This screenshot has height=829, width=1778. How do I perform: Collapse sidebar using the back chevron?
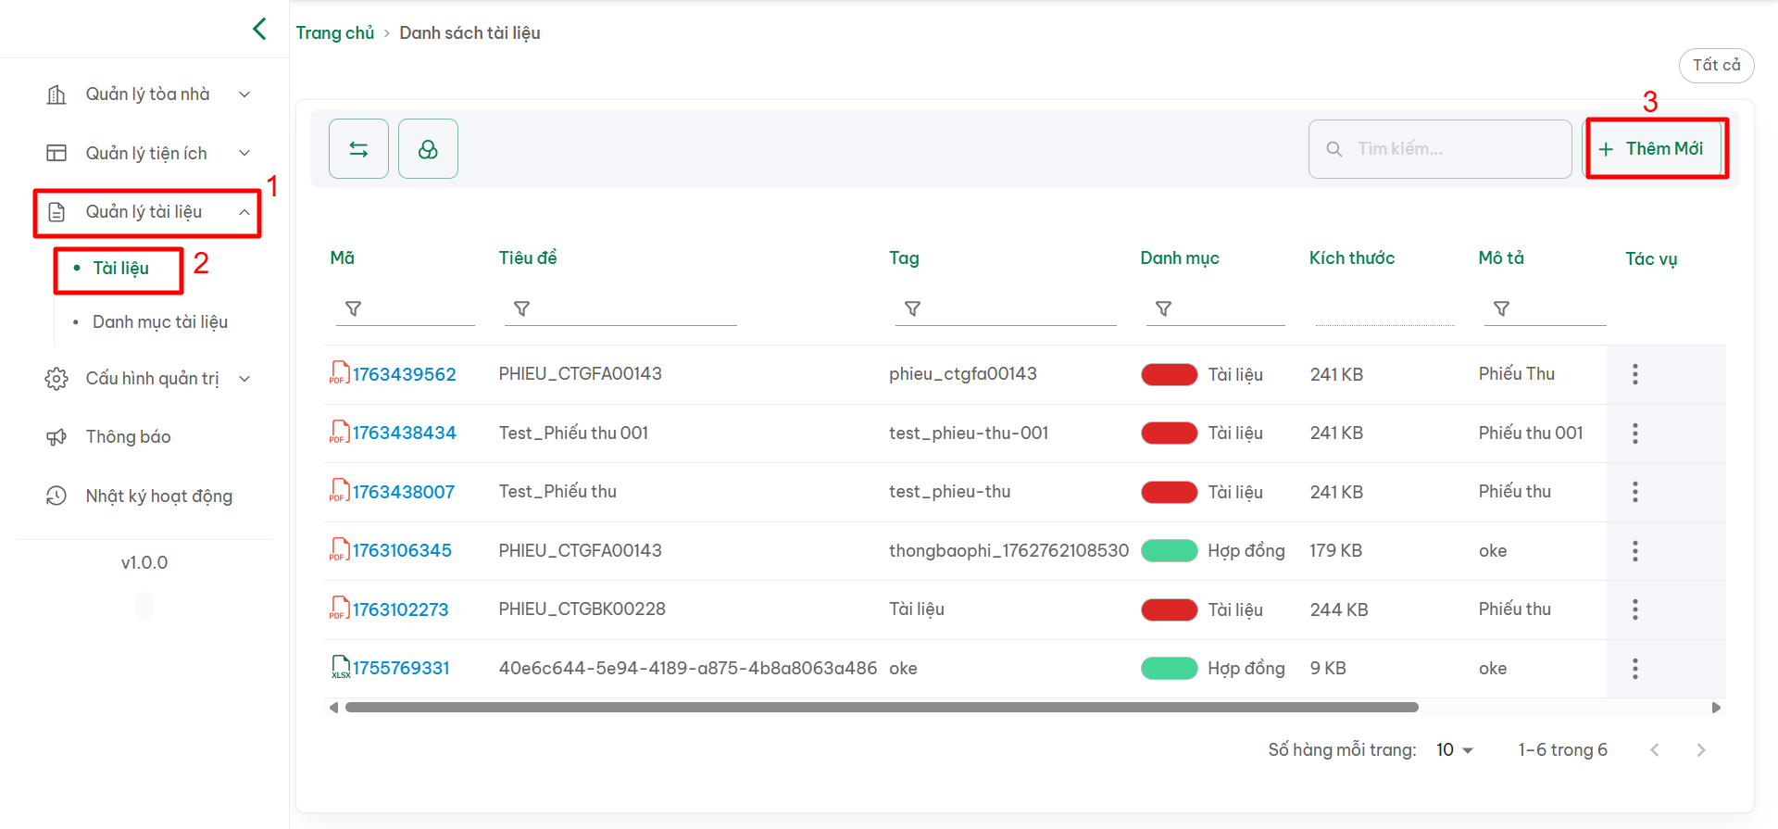pyautogui.click(x=259, y=30)
